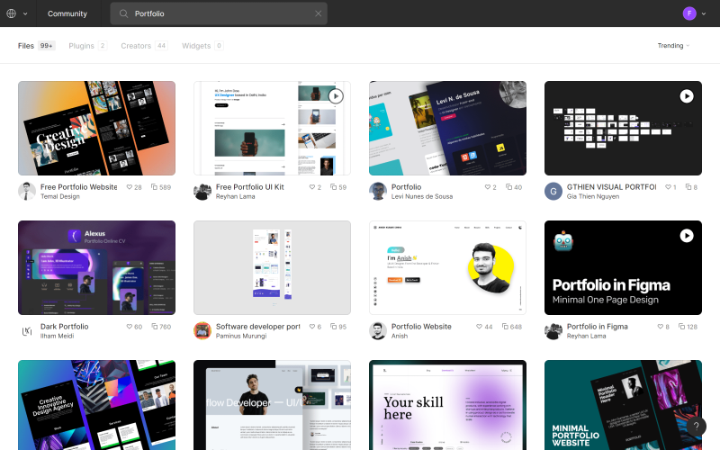Open the Anish Portfolio Website thumbnail
The width and height of the screenshot is (720, 450).
pos(447,267)
